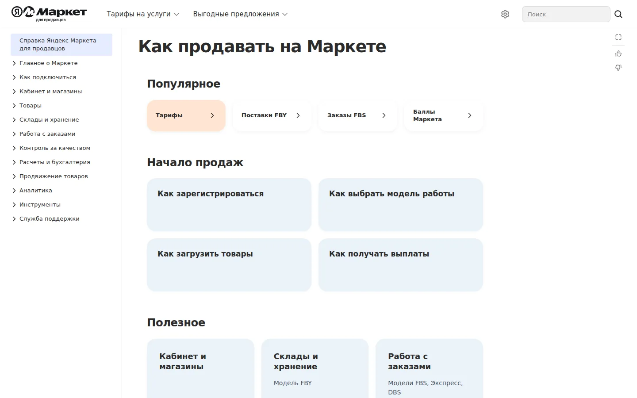
Task: Open Как получать выплаты card
Action: [x=401, y=264]
